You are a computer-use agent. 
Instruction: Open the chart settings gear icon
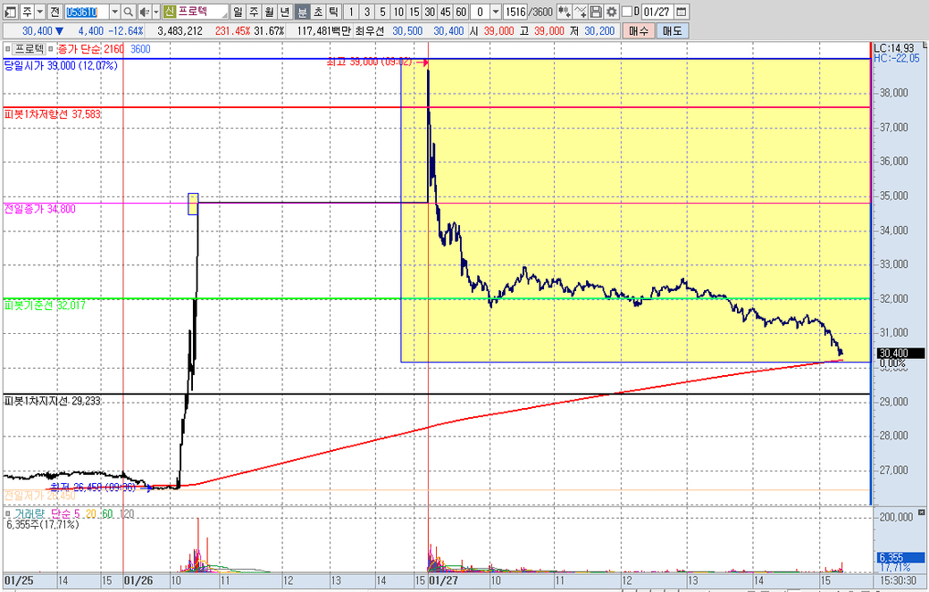(x=612, y=12)
